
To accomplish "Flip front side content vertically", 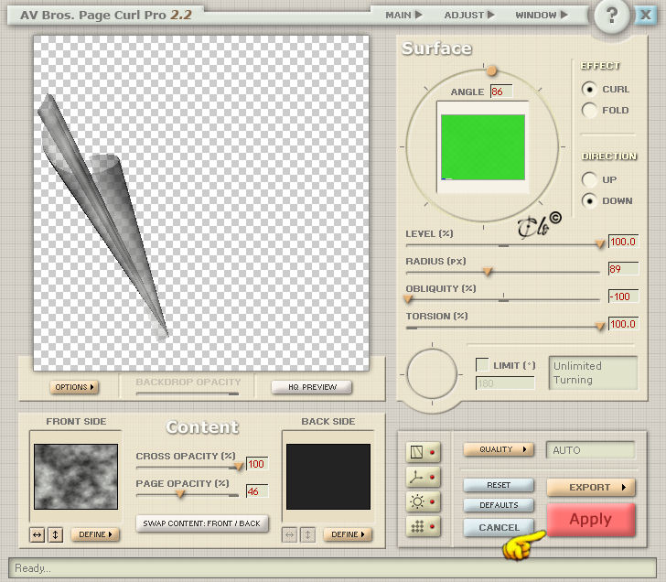I will pyautogui.click(x=55, y=534).
